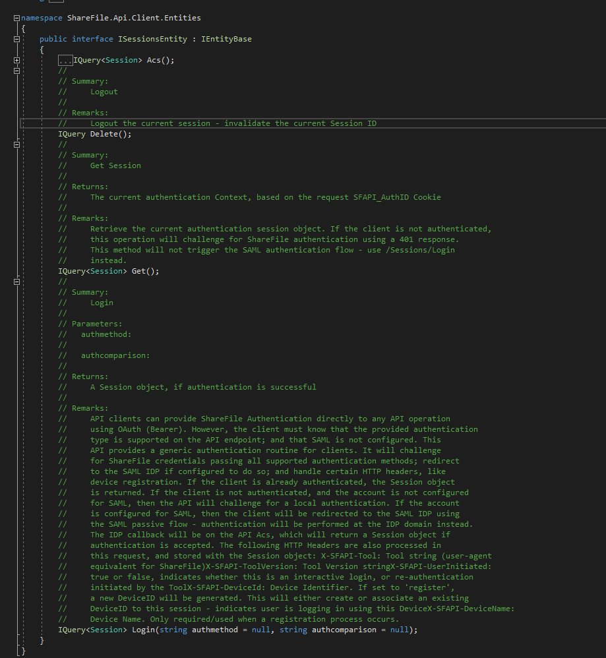
Task: Click the Get() method name
Action: point(138,271)
